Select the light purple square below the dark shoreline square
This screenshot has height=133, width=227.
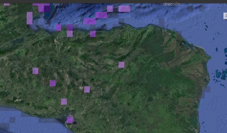click(x=70, y=34)
